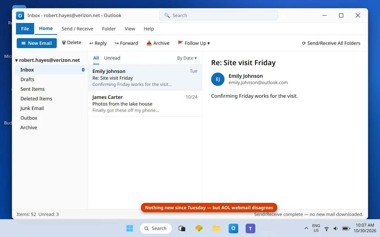Click inside the Outlook Search field
The image size is (380, 237).
[219, 16]
